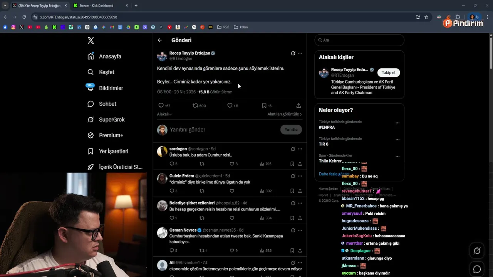Screen dimensions: 493x277
Task: Open more options on sordagon's reply
Action: click(300, 149)
